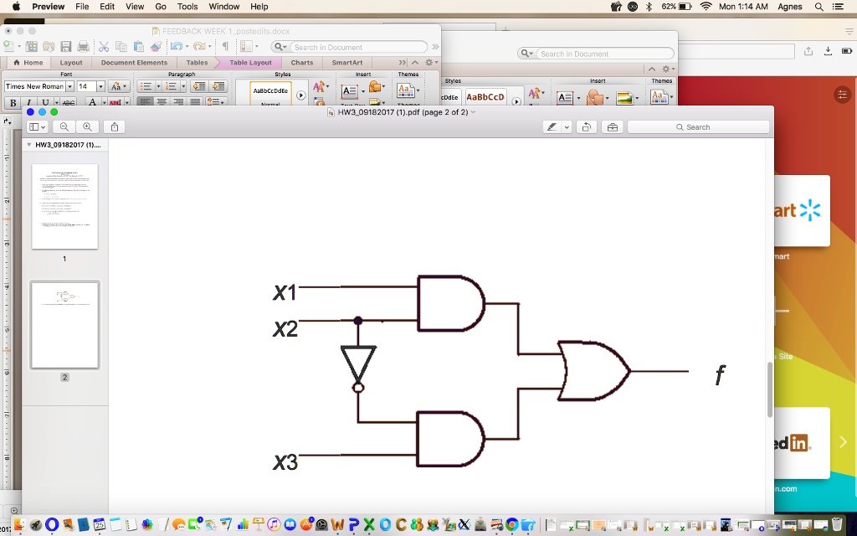Switch to Document Elements tab in Word
857x536 pixels.
point(134,62)
